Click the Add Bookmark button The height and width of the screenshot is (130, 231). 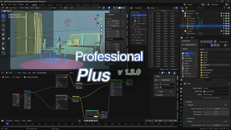point(189,45)
